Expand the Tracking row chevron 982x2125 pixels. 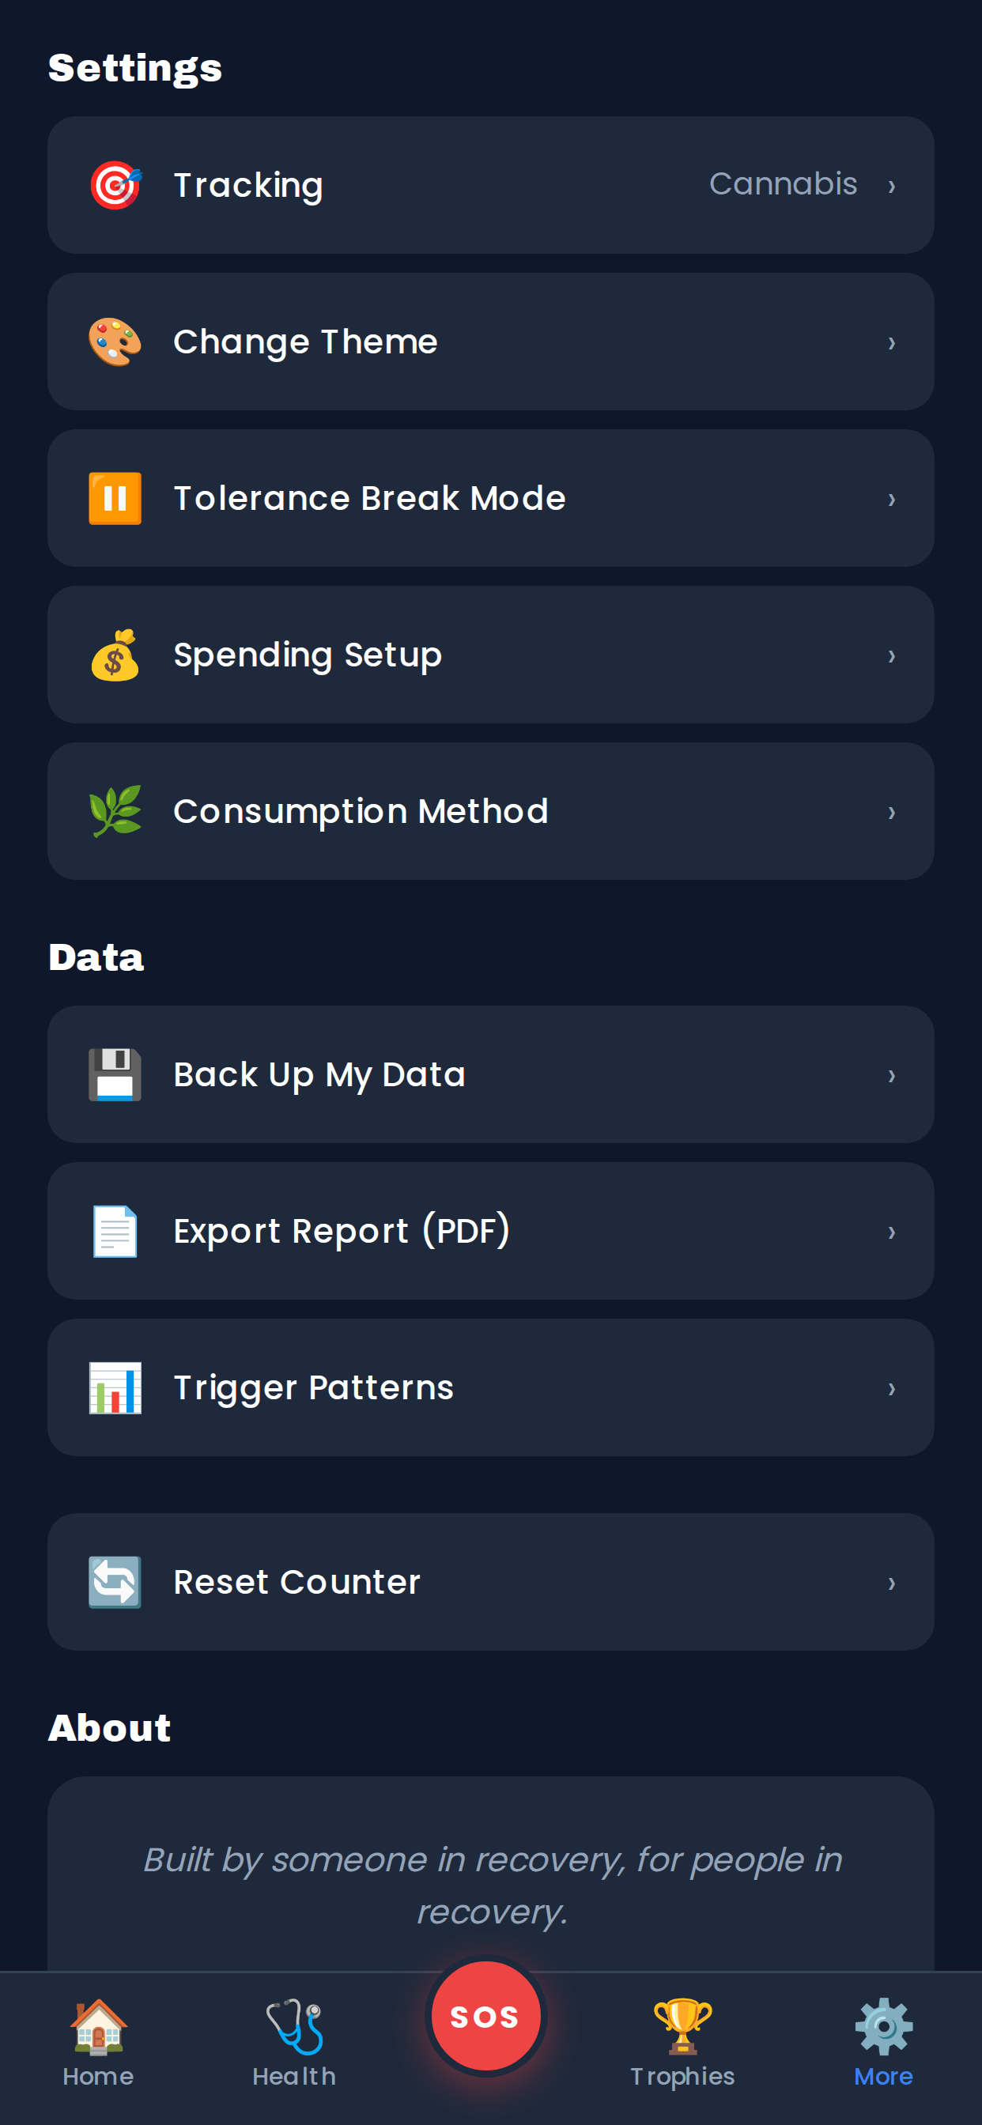[891, 187]
